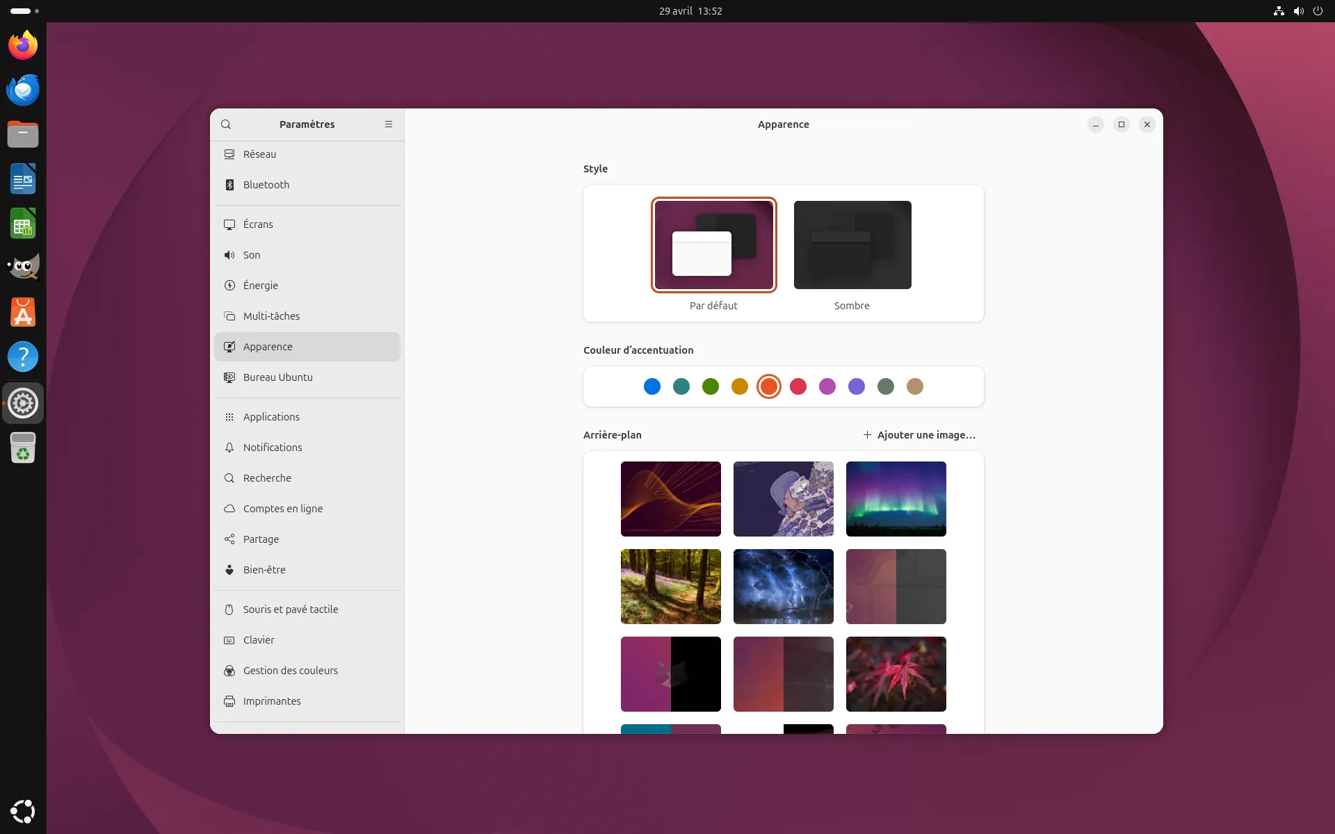Choose the sage gray-green accent color
Viewport: 1335px width, 834px height.
click(886, 386)
